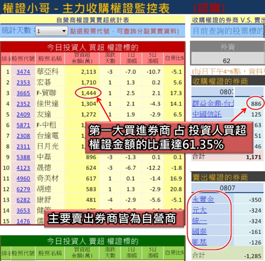Open stock code 5871 link
Image resolution: width=265 pixels, height=261 pixels.
[x=23, y=125]
